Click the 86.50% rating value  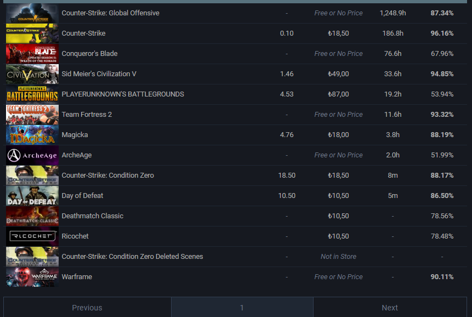click(442, 196)
